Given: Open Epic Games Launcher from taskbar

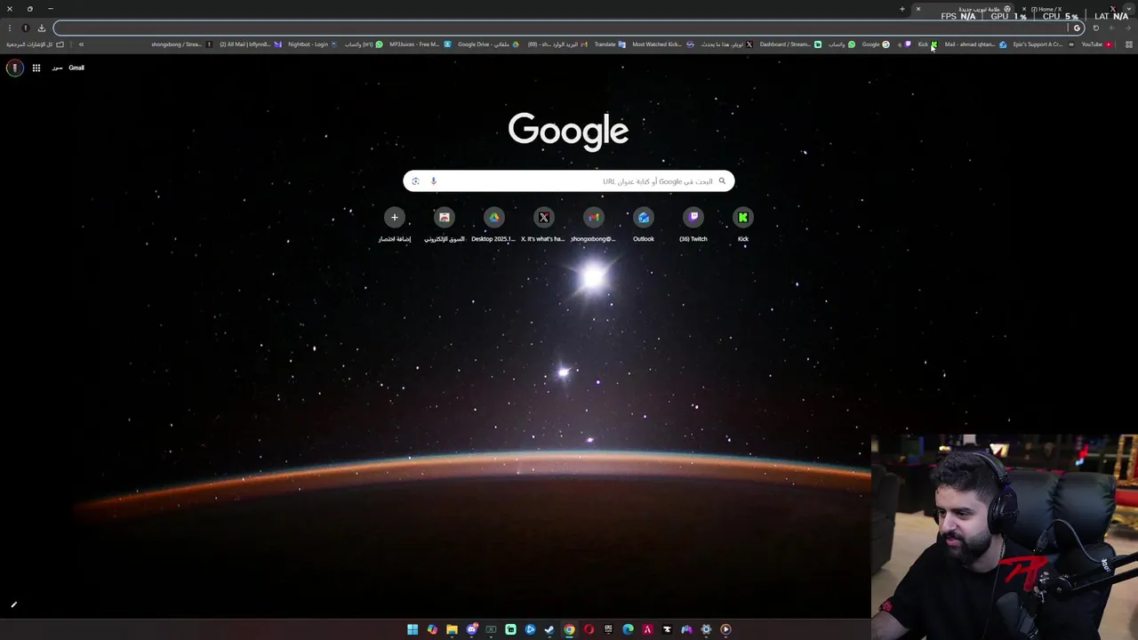Looking at the screenshot, I should tap(608, 629).
